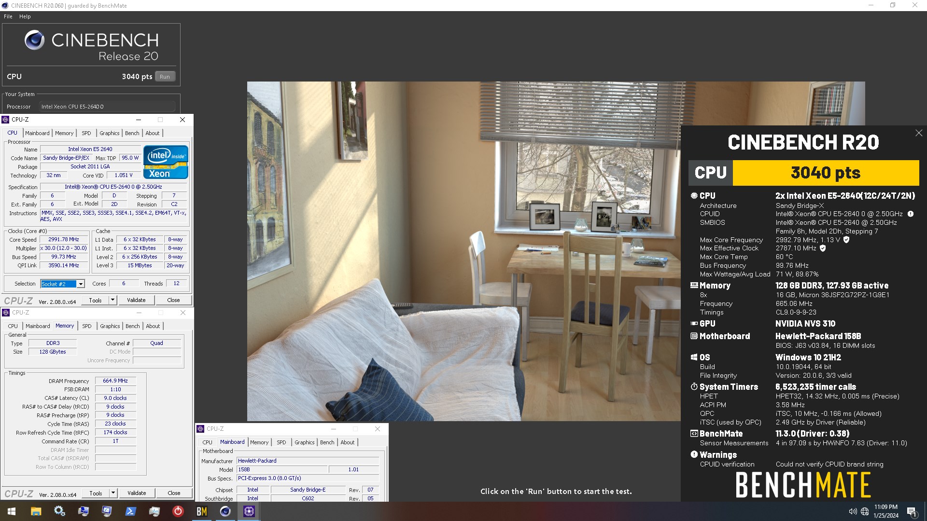The width and height of the screenshot is (927, 521).
Task: Click Validate in CPU-Z processor window
Action: pyautogui.click(x=136, y=300)
